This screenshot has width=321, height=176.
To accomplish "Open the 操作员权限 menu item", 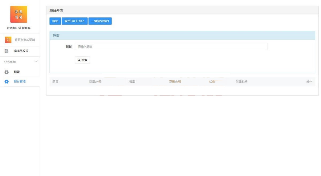I will pos(21,51).
